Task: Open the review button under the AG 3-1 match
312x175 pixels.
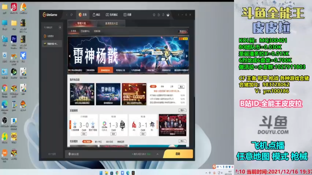Action: click(143, 134)
